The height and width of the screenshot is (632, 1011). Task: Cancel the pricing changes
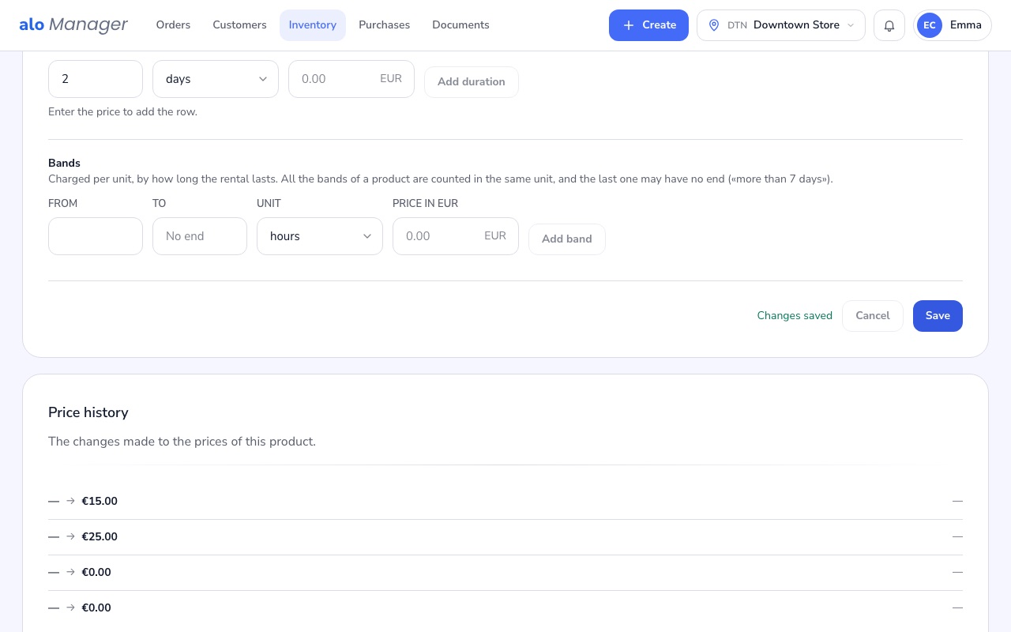tap(873, 316)
